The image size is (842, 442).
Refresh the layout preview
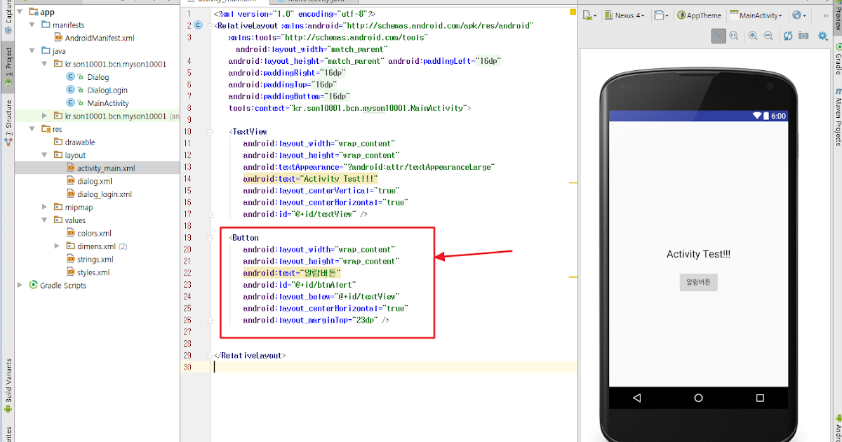click(788, 36)
